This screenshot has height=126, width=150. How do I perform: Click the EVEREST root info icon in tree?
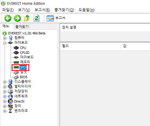coord(5,33)
